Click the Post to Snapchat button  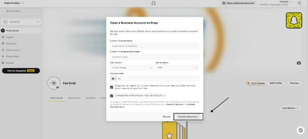pyautogui.click(x=21, y=71)
